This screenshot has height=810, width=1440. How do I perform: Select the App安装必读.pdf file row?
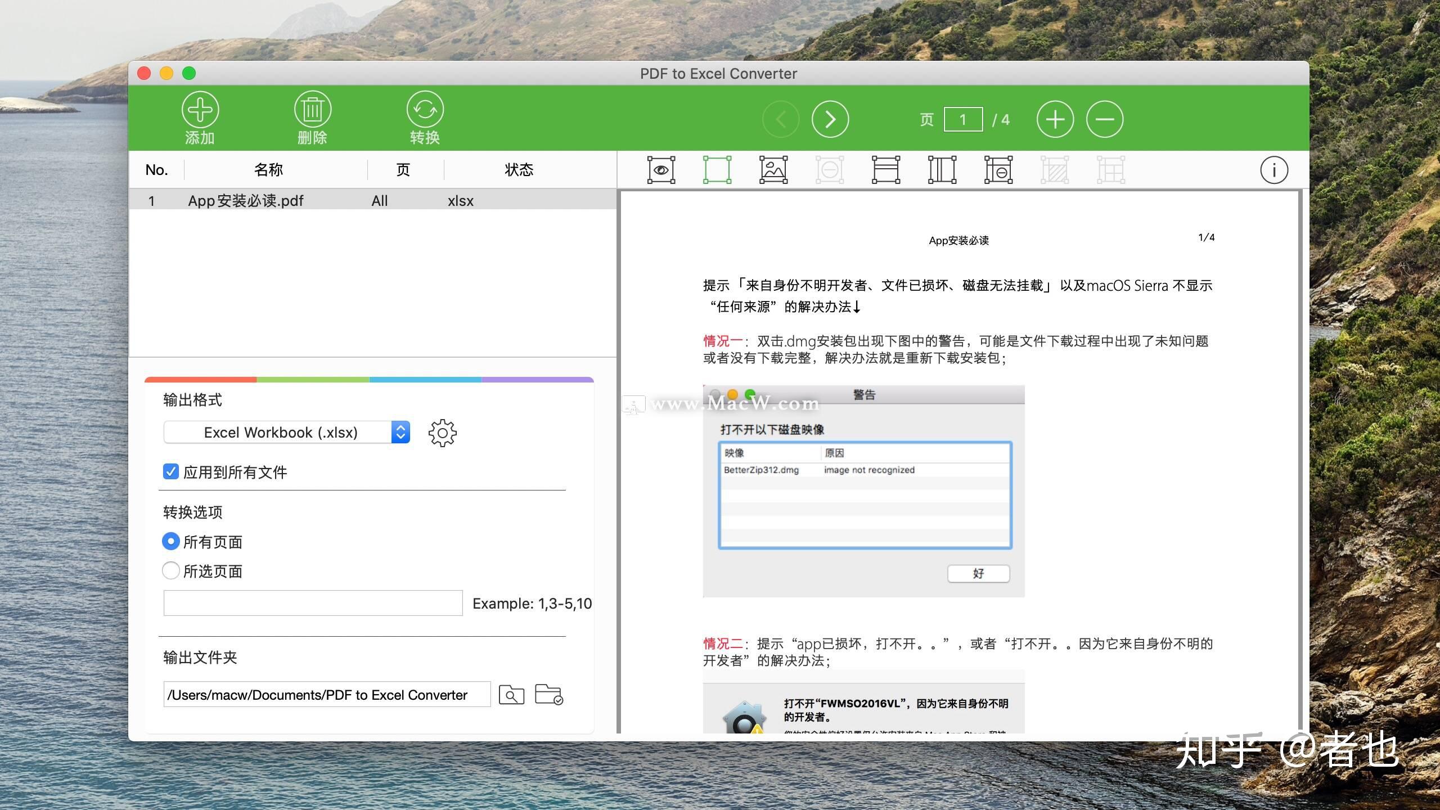373,200
